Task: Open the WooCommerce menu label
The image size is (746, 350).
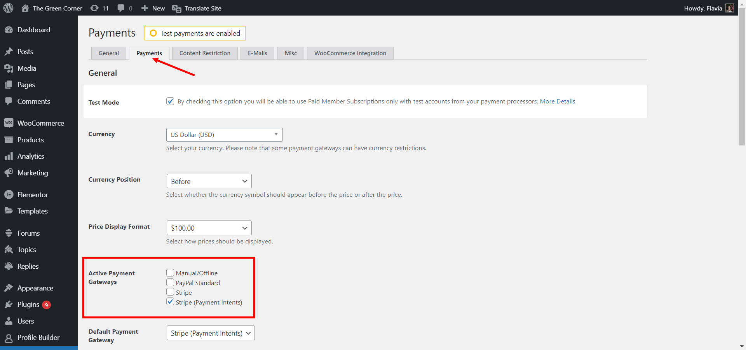Action: tap(41, 123)
